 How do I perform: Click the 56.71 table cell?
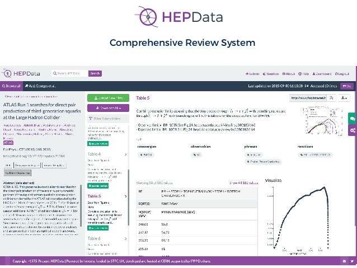(165, 233)
